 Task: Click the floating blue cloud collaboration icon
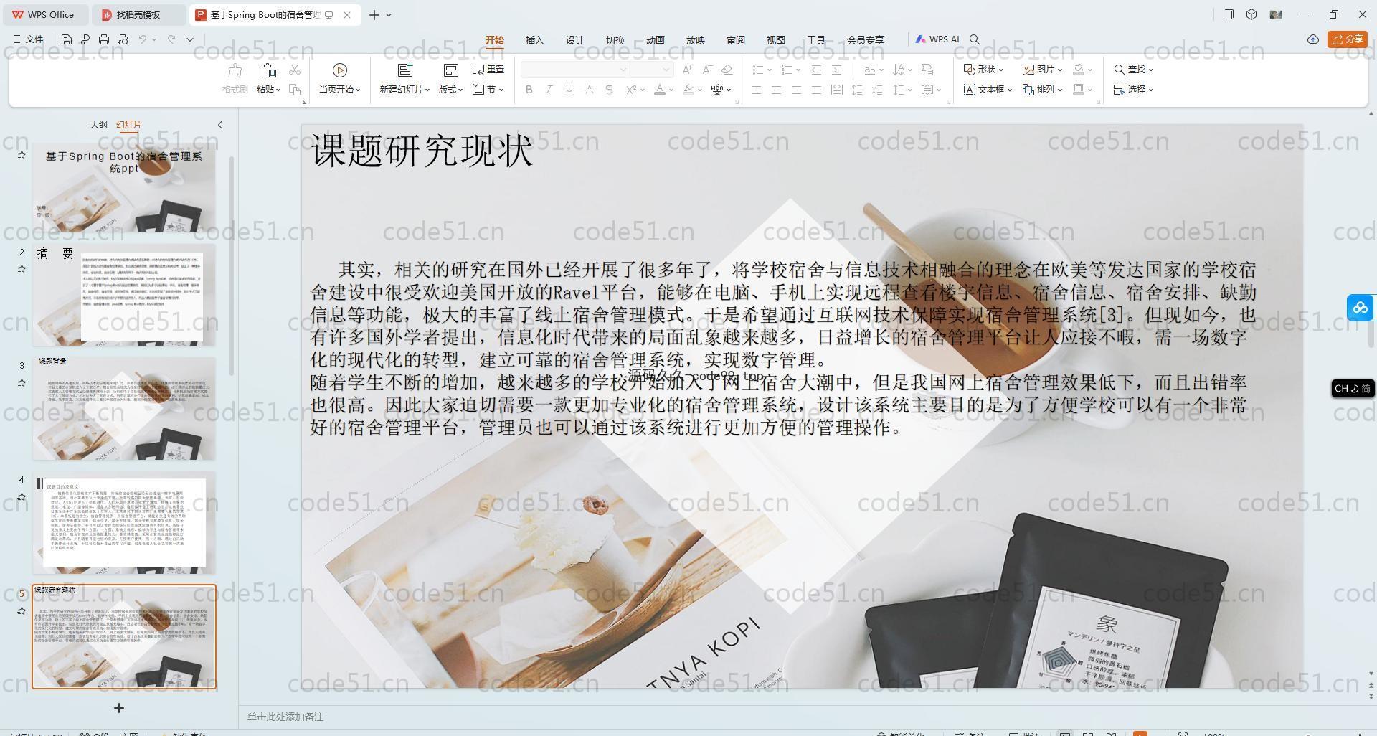pos(1361,308)
